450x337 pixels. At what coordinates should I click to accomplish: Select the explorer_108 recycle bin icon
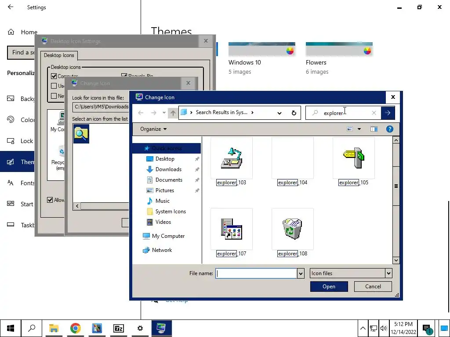point(292,229)
